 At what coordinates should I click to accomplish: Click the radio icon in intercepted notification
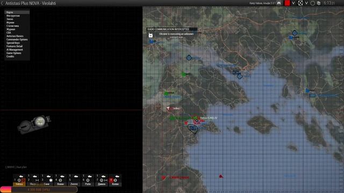point(150,35)
